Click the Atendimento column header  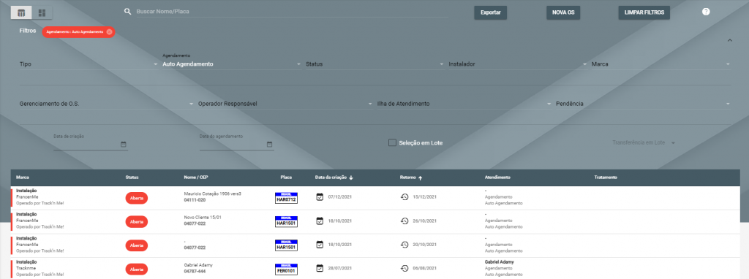click(x=497, y=177)
